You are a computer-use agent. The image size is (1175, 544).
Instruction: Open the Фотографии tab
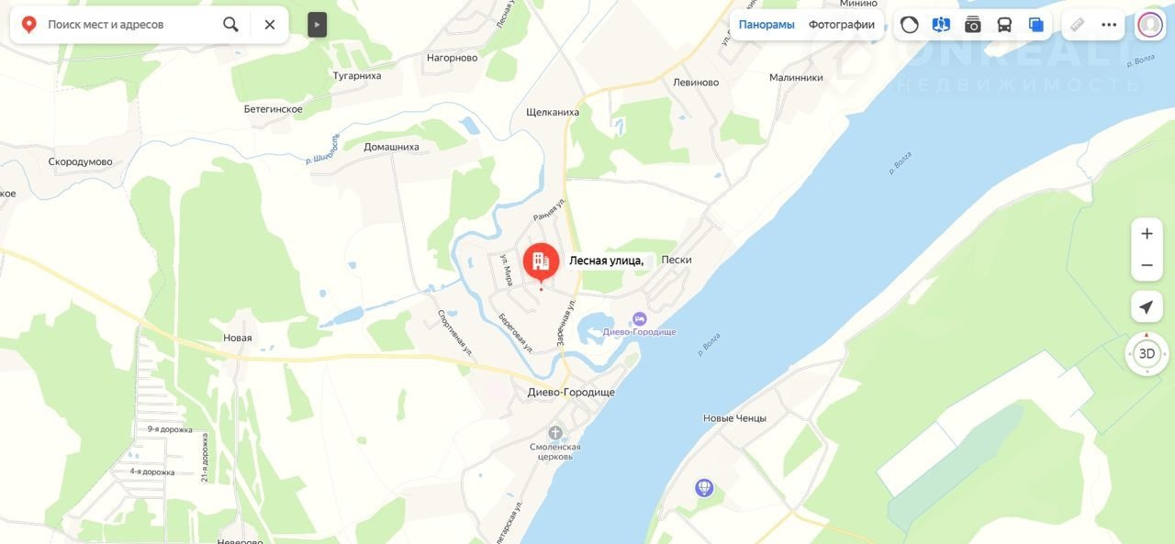[x=841, y=25]
